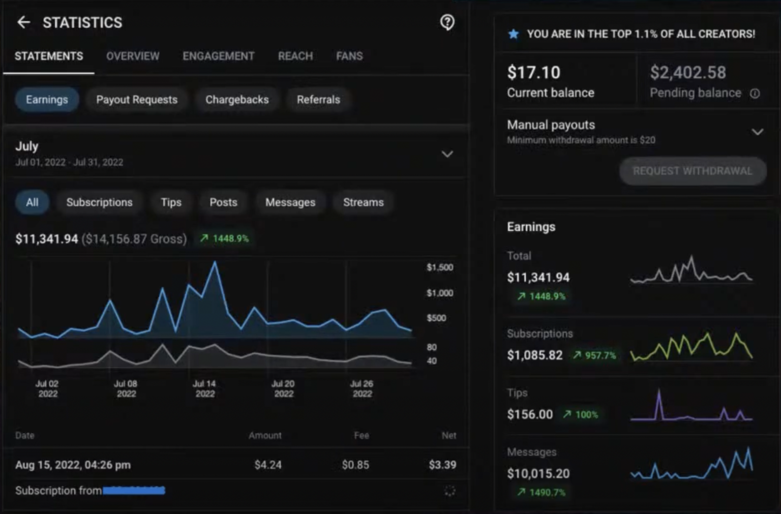
Task: Click the Date column header
Action: pos(25,435)
